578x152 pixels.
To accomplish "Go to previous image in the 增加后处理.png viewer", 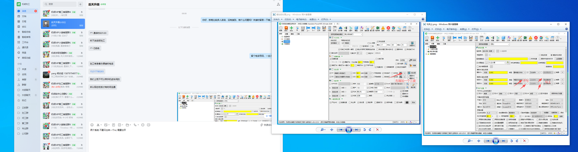I will click(x=341, y=130).
